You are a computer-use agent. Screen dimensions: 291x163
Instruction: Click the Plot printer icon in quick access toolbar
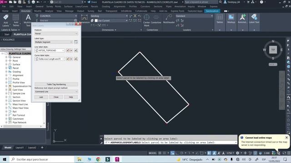(33, 2)
